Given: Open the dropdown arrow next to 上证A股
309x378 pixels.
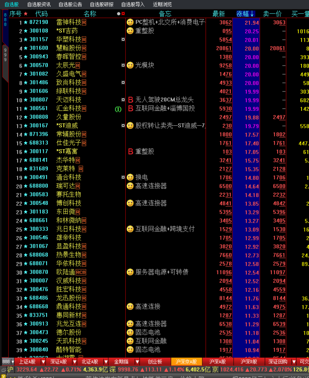Looking at the screenshot, I should [x=43, y=362].
